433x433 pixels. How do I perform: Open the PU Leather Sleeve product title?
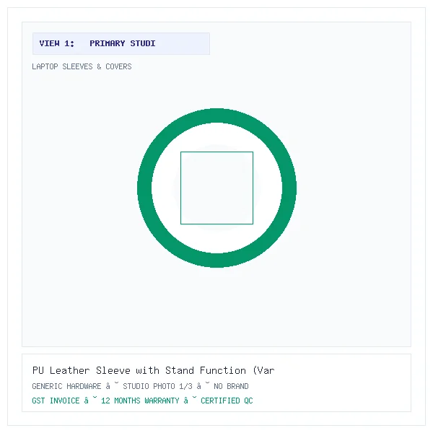153,370
